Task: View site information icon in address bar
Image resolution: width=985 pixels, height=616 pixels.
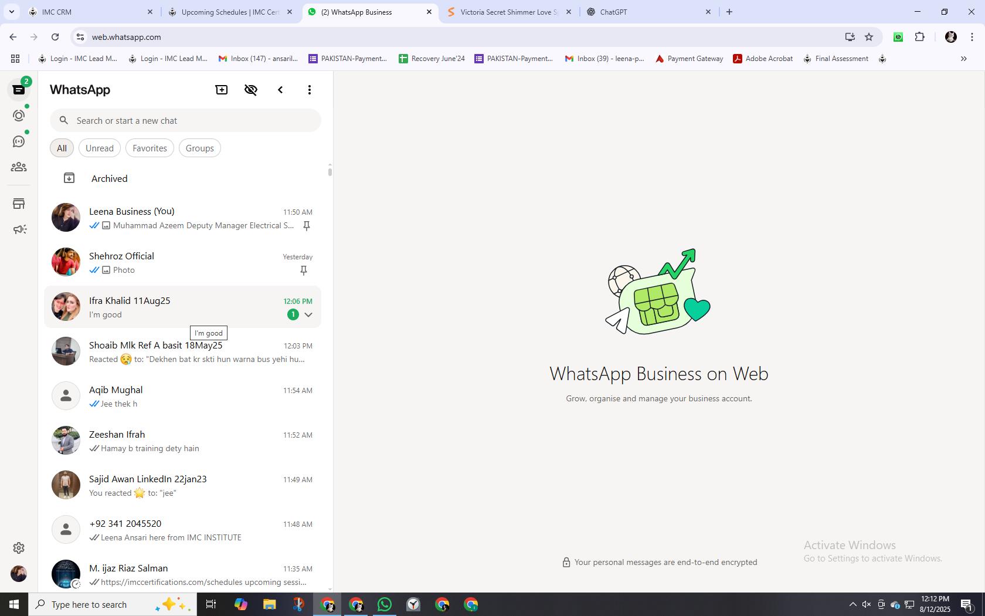Action: coord(80,37)
